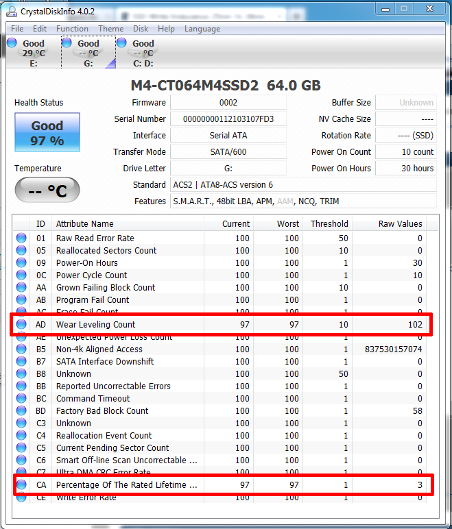This screenshot has height=529, width=452.
Task: Click status orb for Percentage Of The Rated Lifetime
Action: click(21, 484)
